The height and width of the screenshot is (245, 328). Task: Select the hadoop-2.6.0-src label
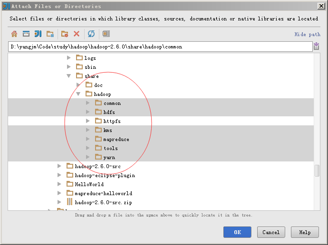(x=98, y=166)
